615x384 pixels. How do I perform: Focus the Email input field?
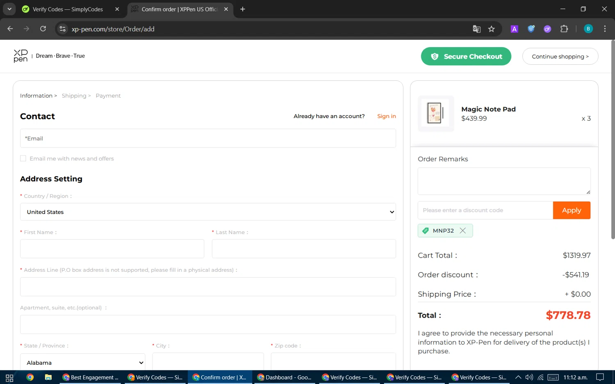[208, 139]
